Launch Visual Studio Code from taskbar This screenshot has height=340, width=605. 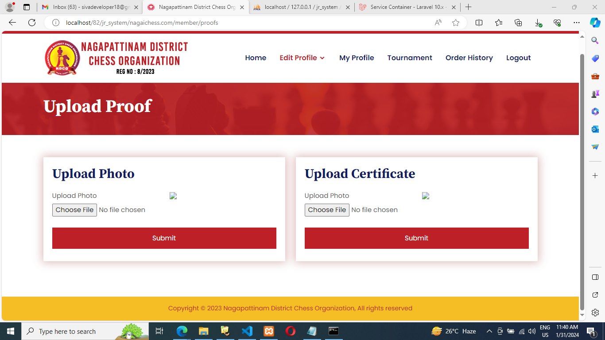point(247,331)
